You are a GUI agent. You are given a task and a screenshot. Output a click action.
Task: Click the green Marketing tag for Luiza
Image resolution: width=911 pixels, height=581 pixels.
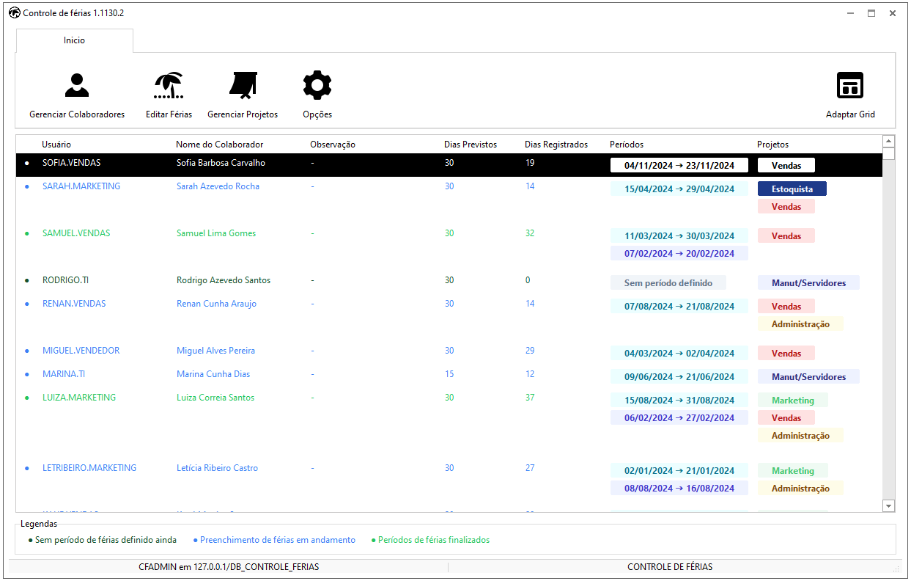[792, 401]
